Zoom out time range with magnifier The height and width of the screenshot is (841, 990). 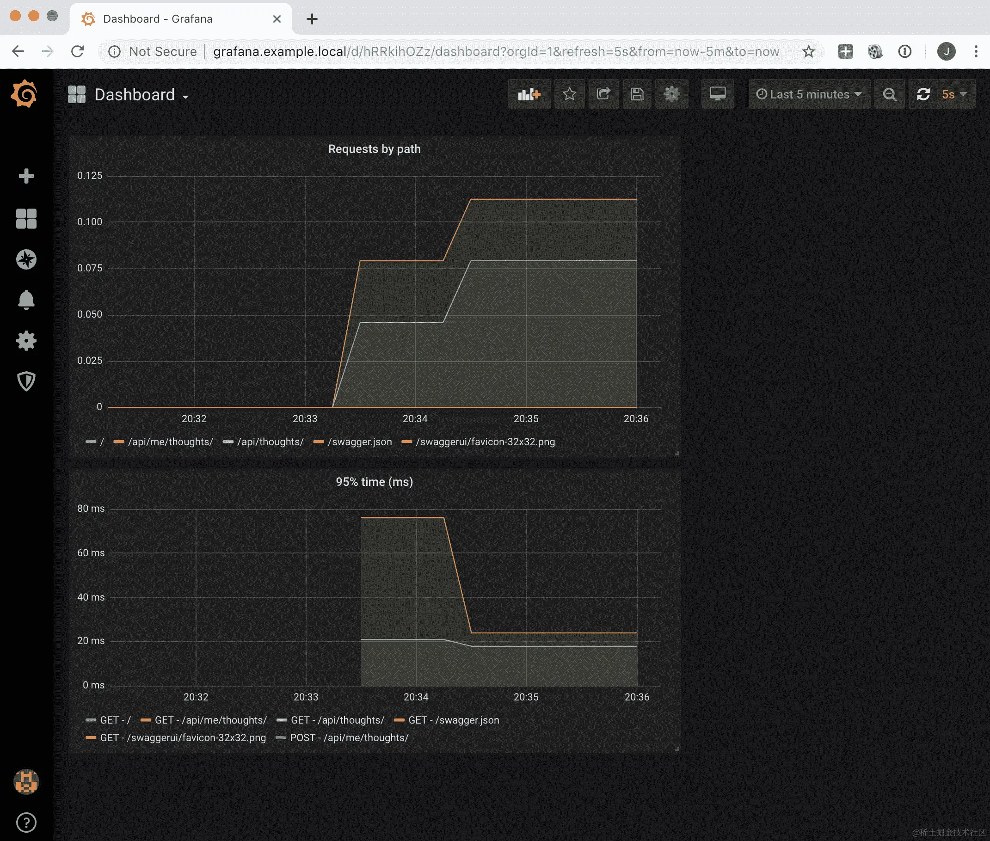889,94
